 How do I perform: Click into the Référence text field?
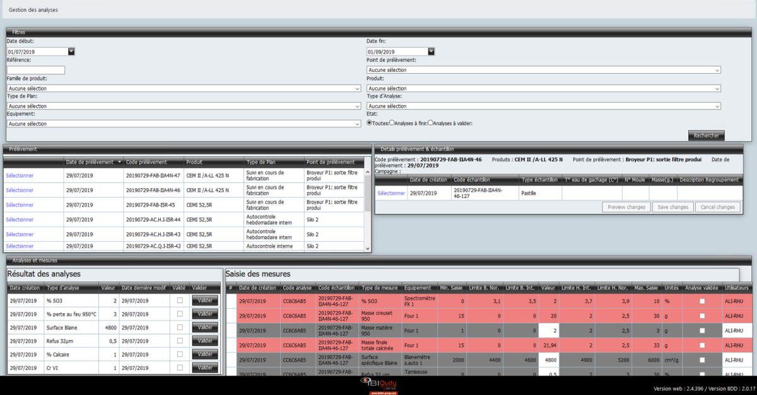36,70
